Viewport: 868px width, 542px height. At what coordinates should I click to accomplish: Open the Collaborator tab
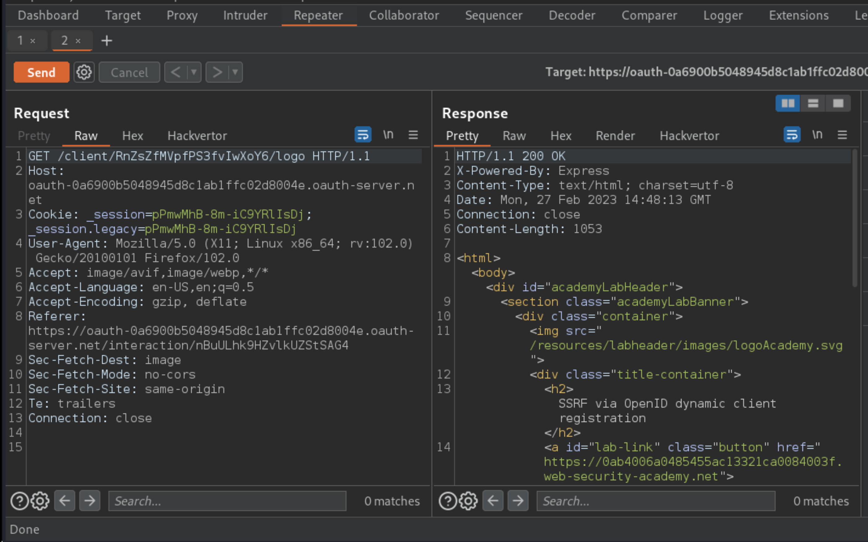[x=404, y=15]
